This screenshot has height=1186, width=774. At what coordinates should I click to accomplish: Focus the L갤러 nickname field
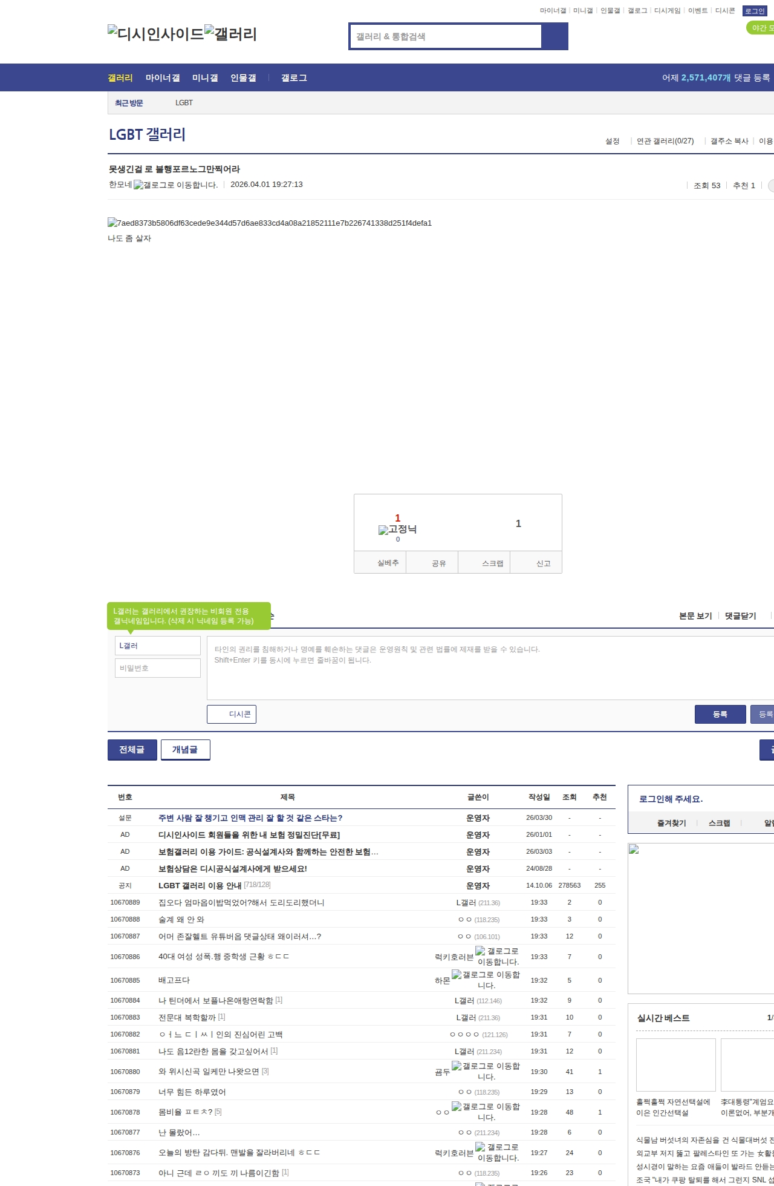click(x=158, y=646)
